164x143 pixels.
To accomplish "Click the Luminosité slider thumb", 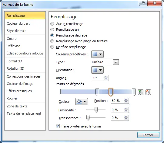I will click(x=96, y=110).
